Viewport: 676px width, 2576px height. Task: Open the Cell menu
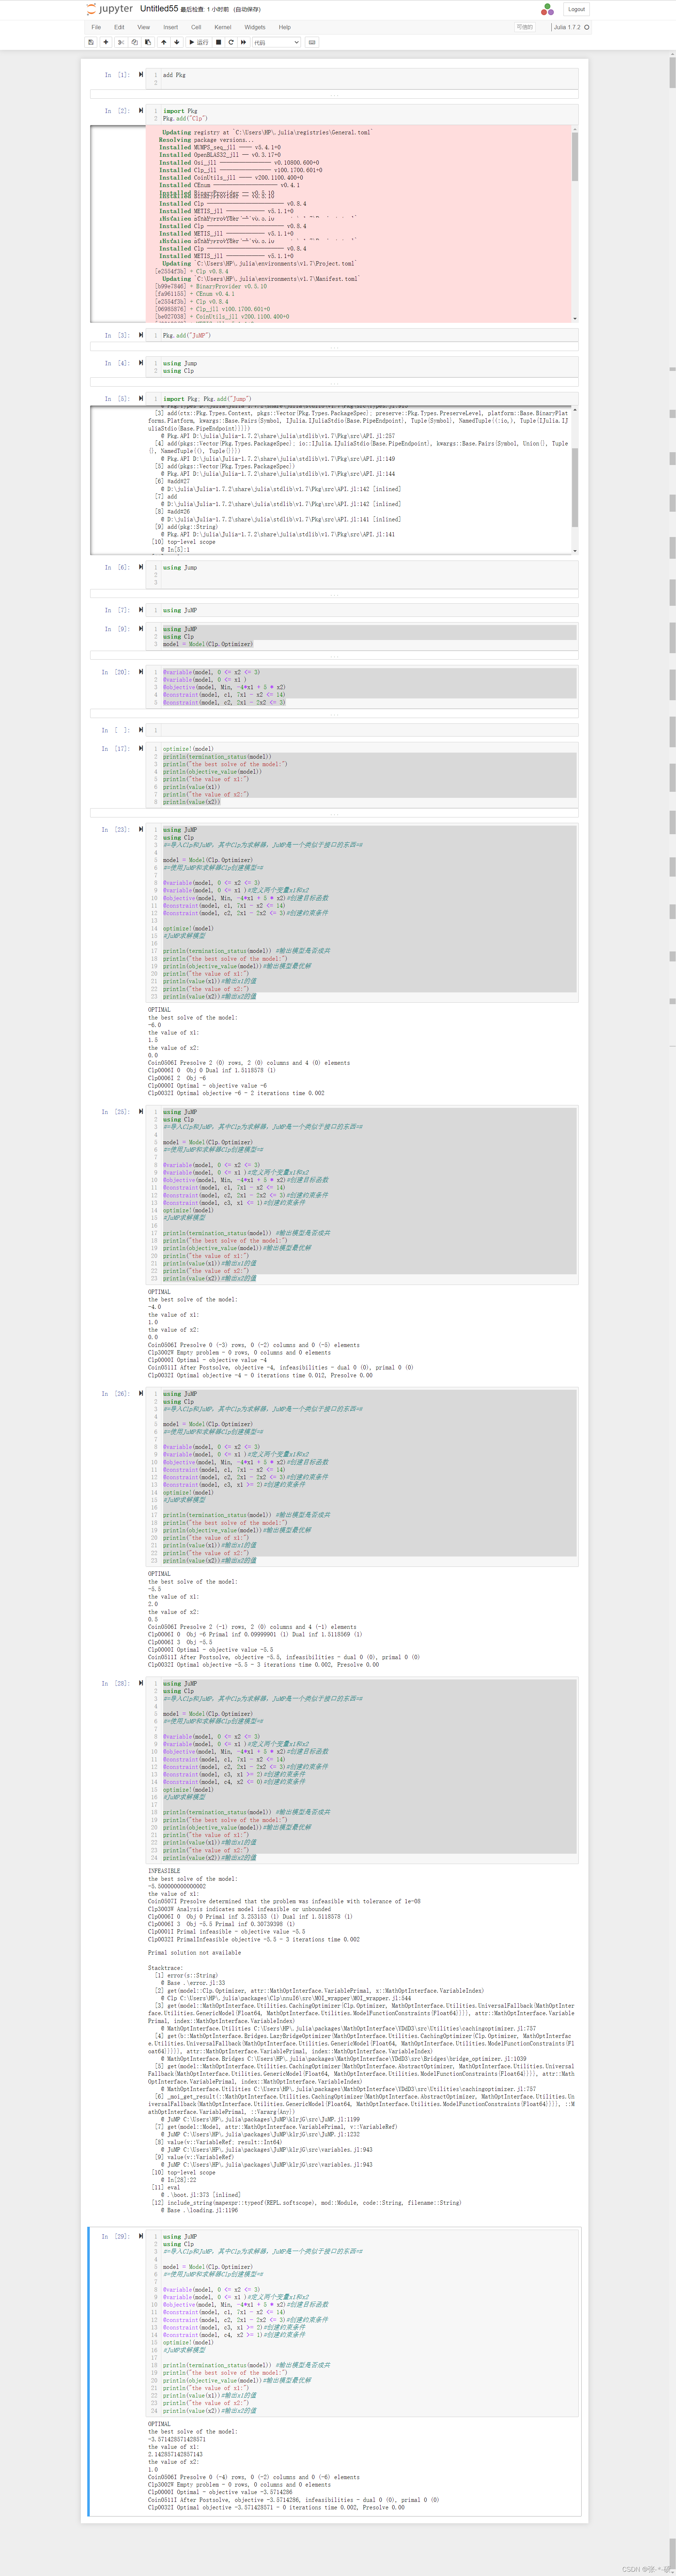(196, 27)
